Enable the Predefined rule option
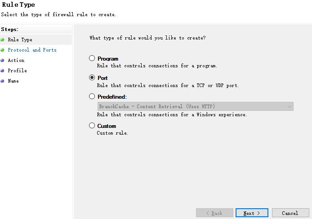Screen dimensions: 312x219 (x=92, y=96)
